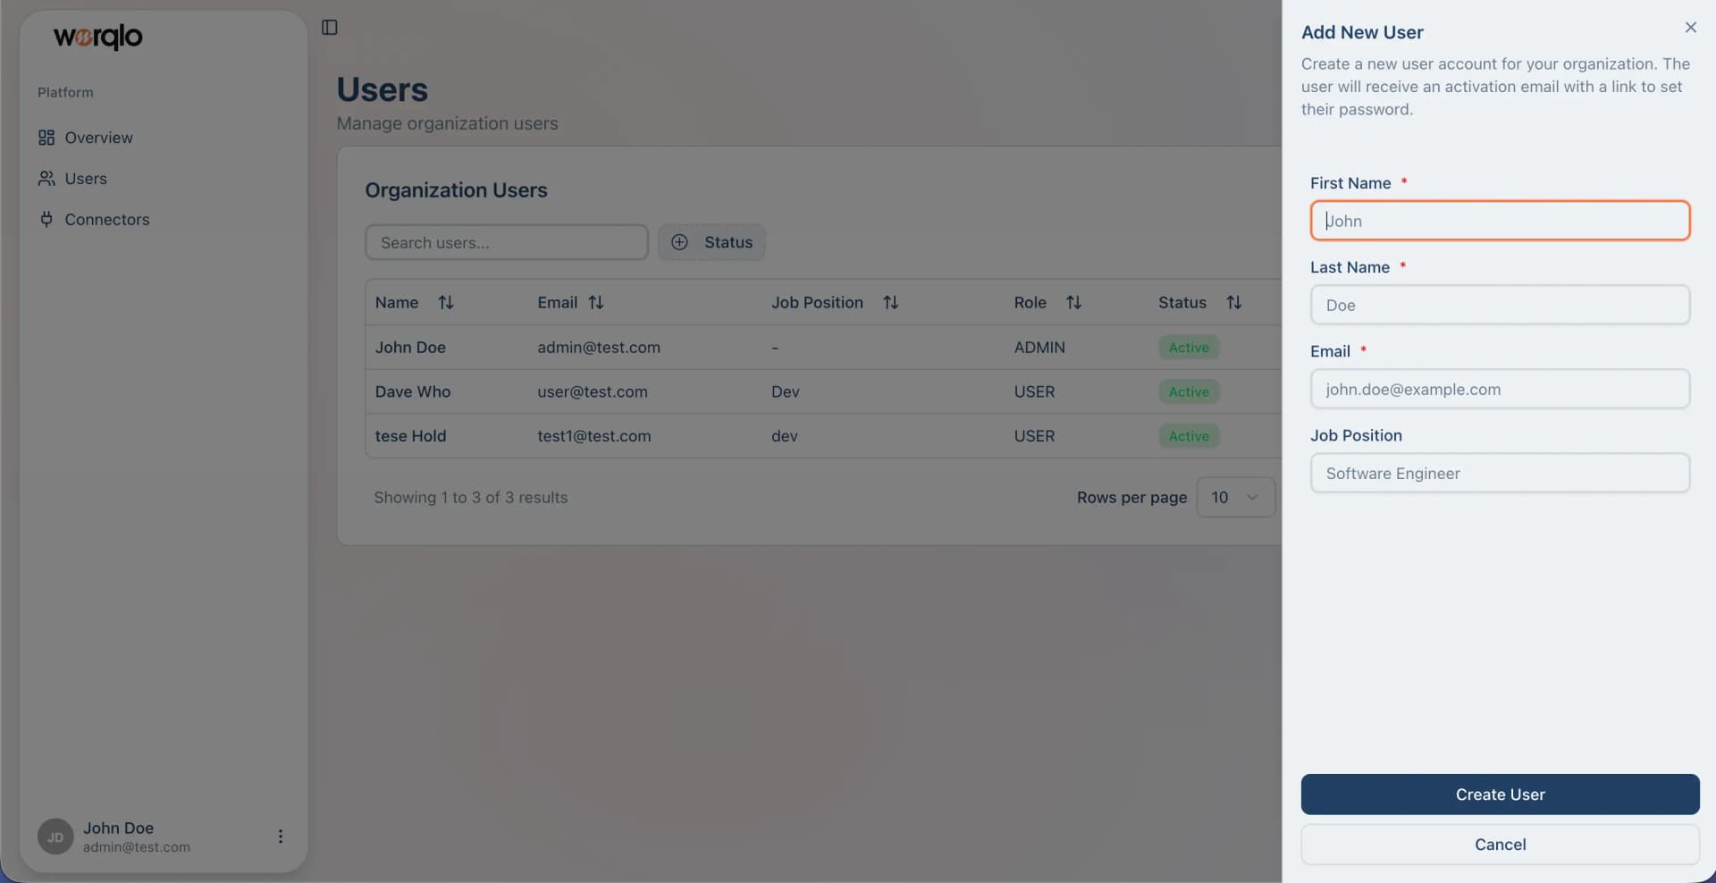1716x883 pixels.
Task: Sort by Job Position
Action: [x=891, y=302]
